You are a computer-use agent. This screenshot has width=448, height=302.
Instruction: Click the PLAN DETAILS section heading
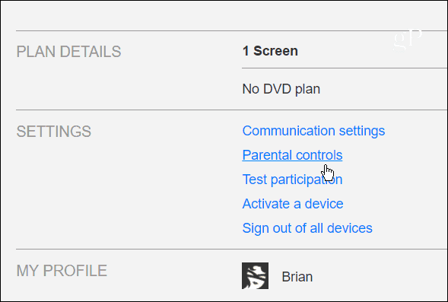coord(68,52)
